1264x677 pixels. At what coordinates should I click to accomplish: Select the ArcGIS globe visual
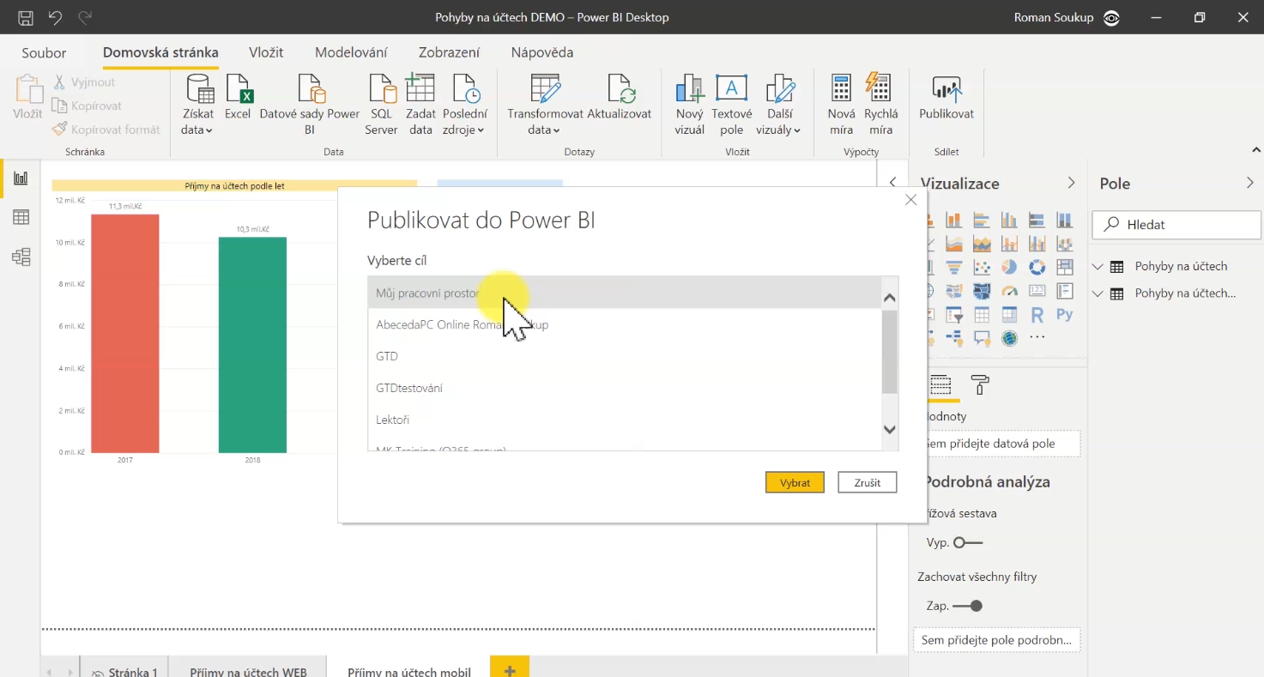[1009, 338]
